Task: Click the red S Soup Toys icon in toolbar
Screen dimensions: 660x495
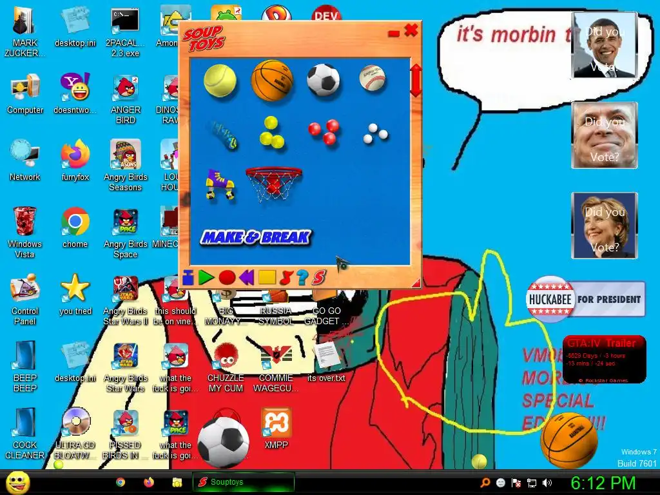Action: (319, 277)
